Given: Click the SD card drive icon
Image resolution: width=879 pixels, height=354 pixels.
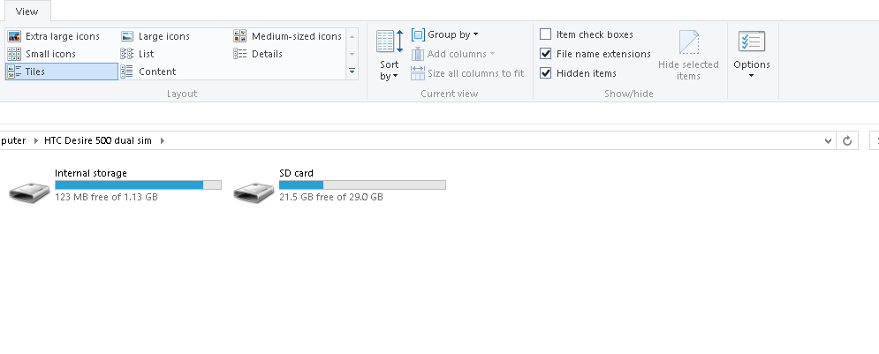Looking at the screenshot, I should pos(254,192).
